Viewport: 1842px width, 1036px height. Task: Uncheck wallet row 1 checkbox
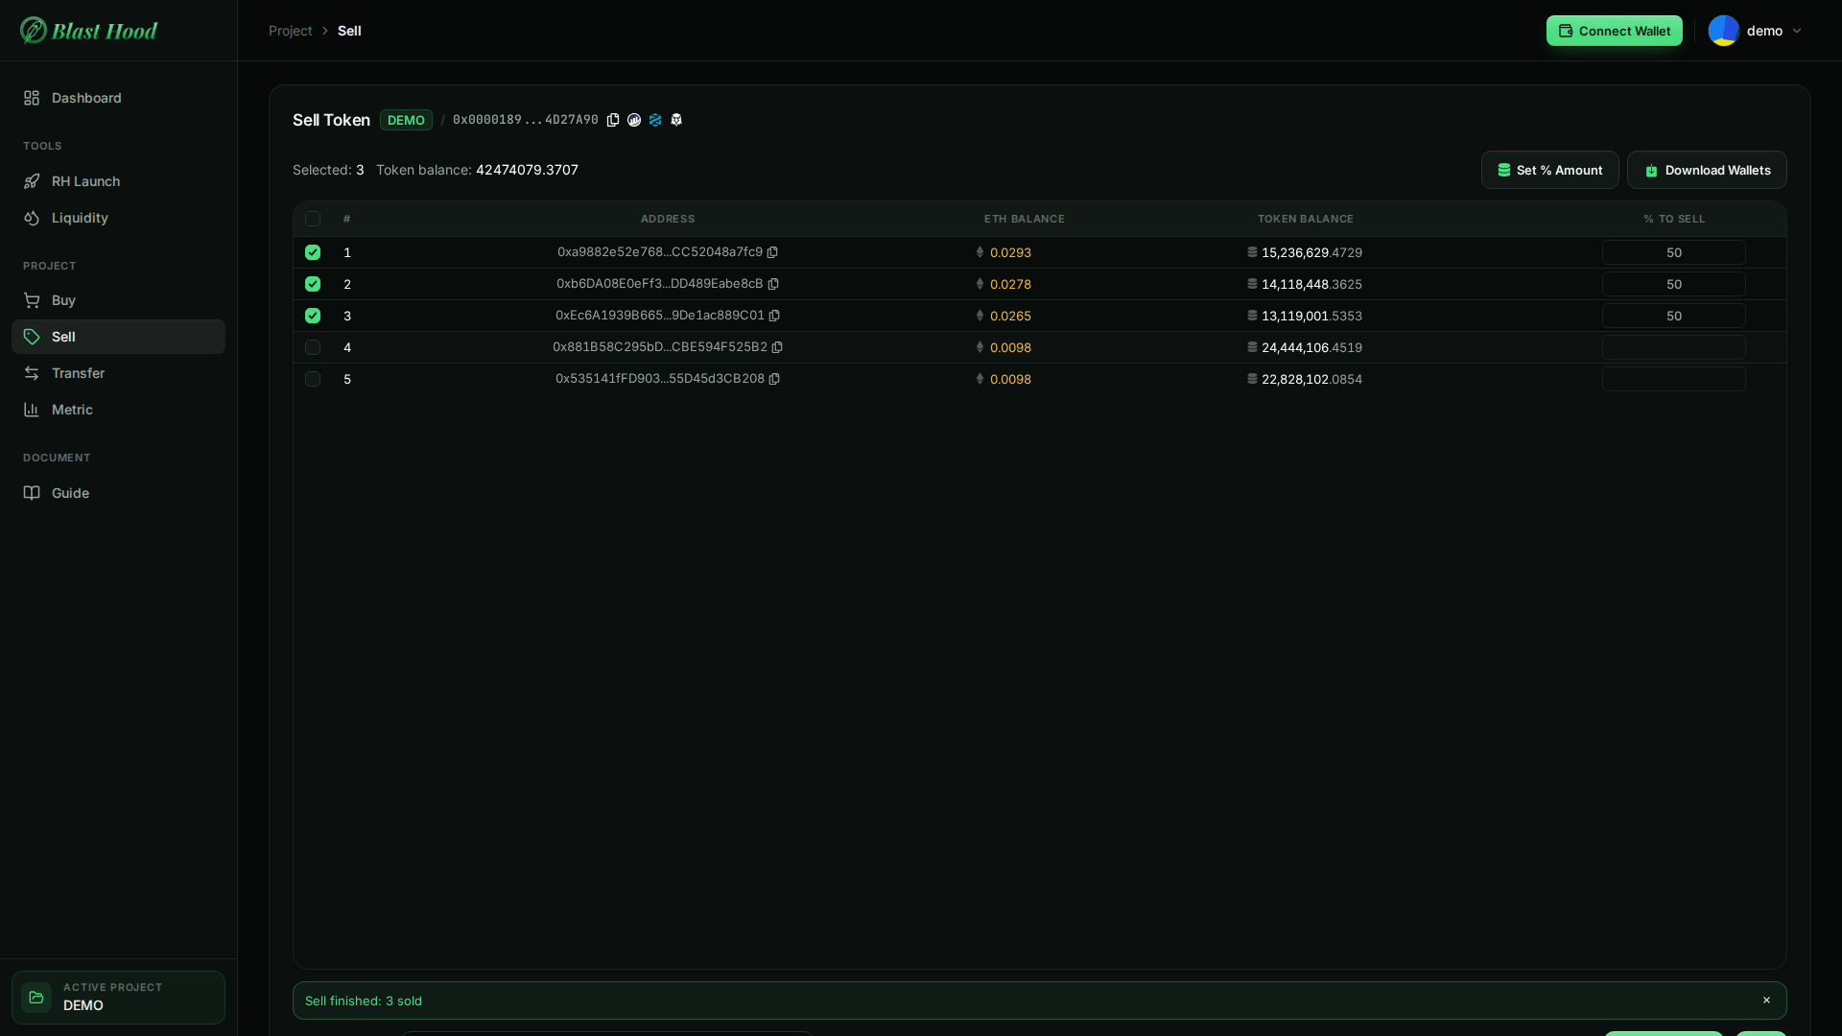click(313, 252)
